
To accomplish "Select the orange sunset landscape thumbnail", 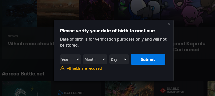I will point(58,13).
